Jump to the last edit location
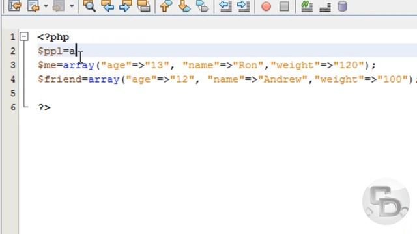This screenshot has height=234, width=417. (x=14, y=6)
